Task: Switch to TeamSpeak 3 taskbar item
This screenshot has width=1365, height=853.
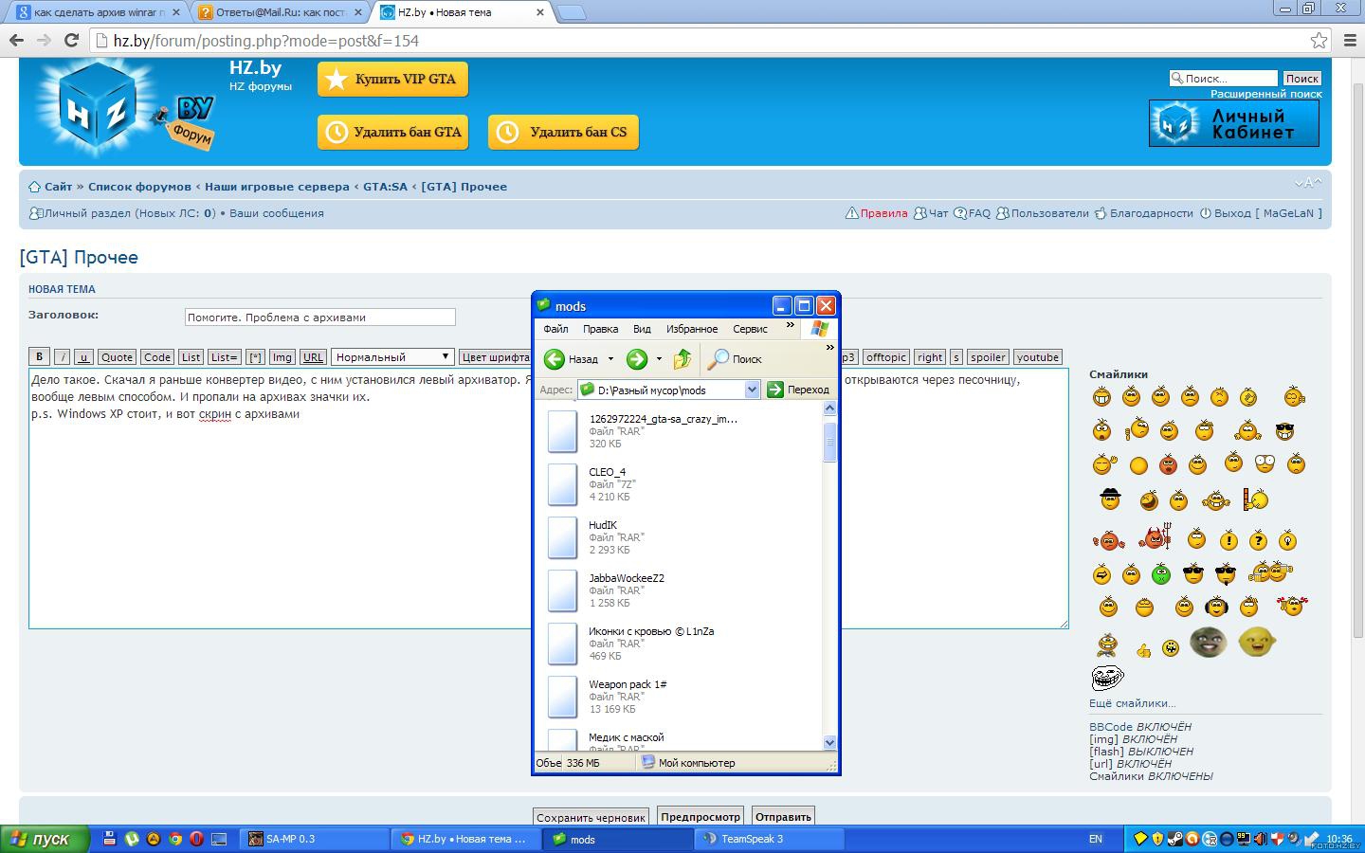Action: pos(768,839)
